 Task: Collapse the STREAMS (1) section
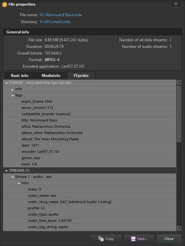tap(6, 171)
